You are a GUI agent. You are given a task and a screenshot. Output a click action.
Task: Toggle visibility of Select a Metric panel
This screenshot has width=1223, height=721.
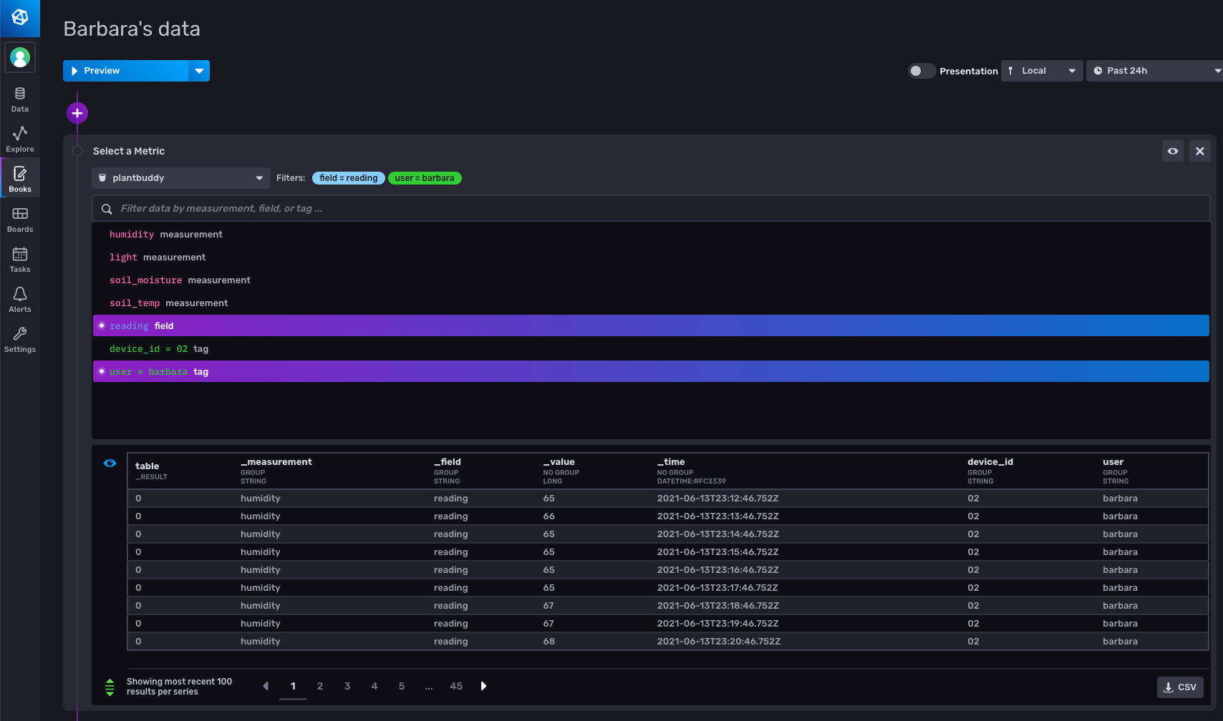pyautogui.click(x=1172, y=151)
